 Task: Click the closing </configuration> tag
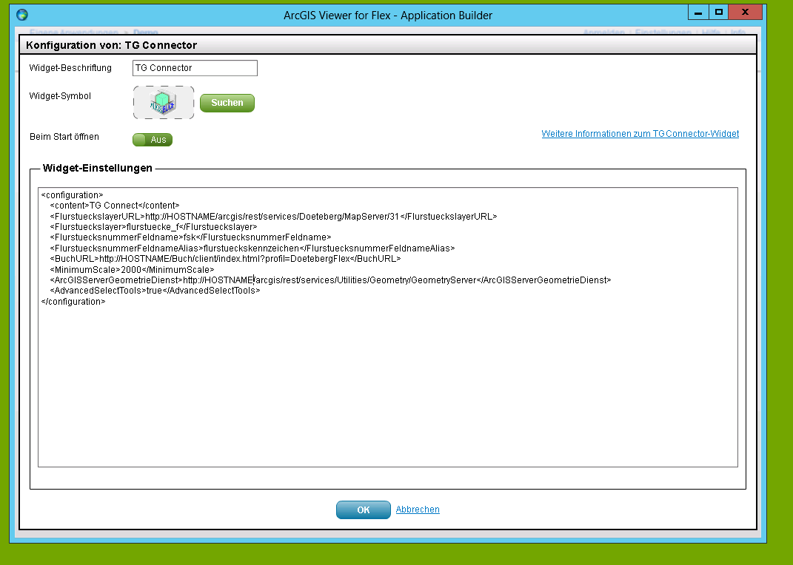point(73,302)
